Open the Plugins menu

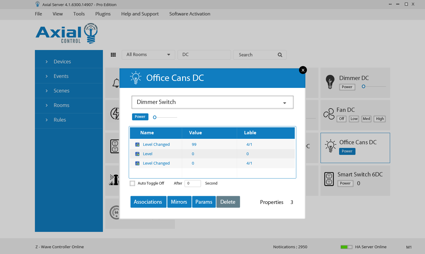point(103,14)
